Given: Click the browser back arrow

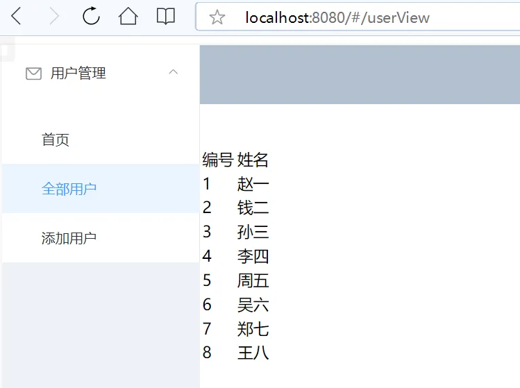Looking at the screenshot, I should point(16,16).
